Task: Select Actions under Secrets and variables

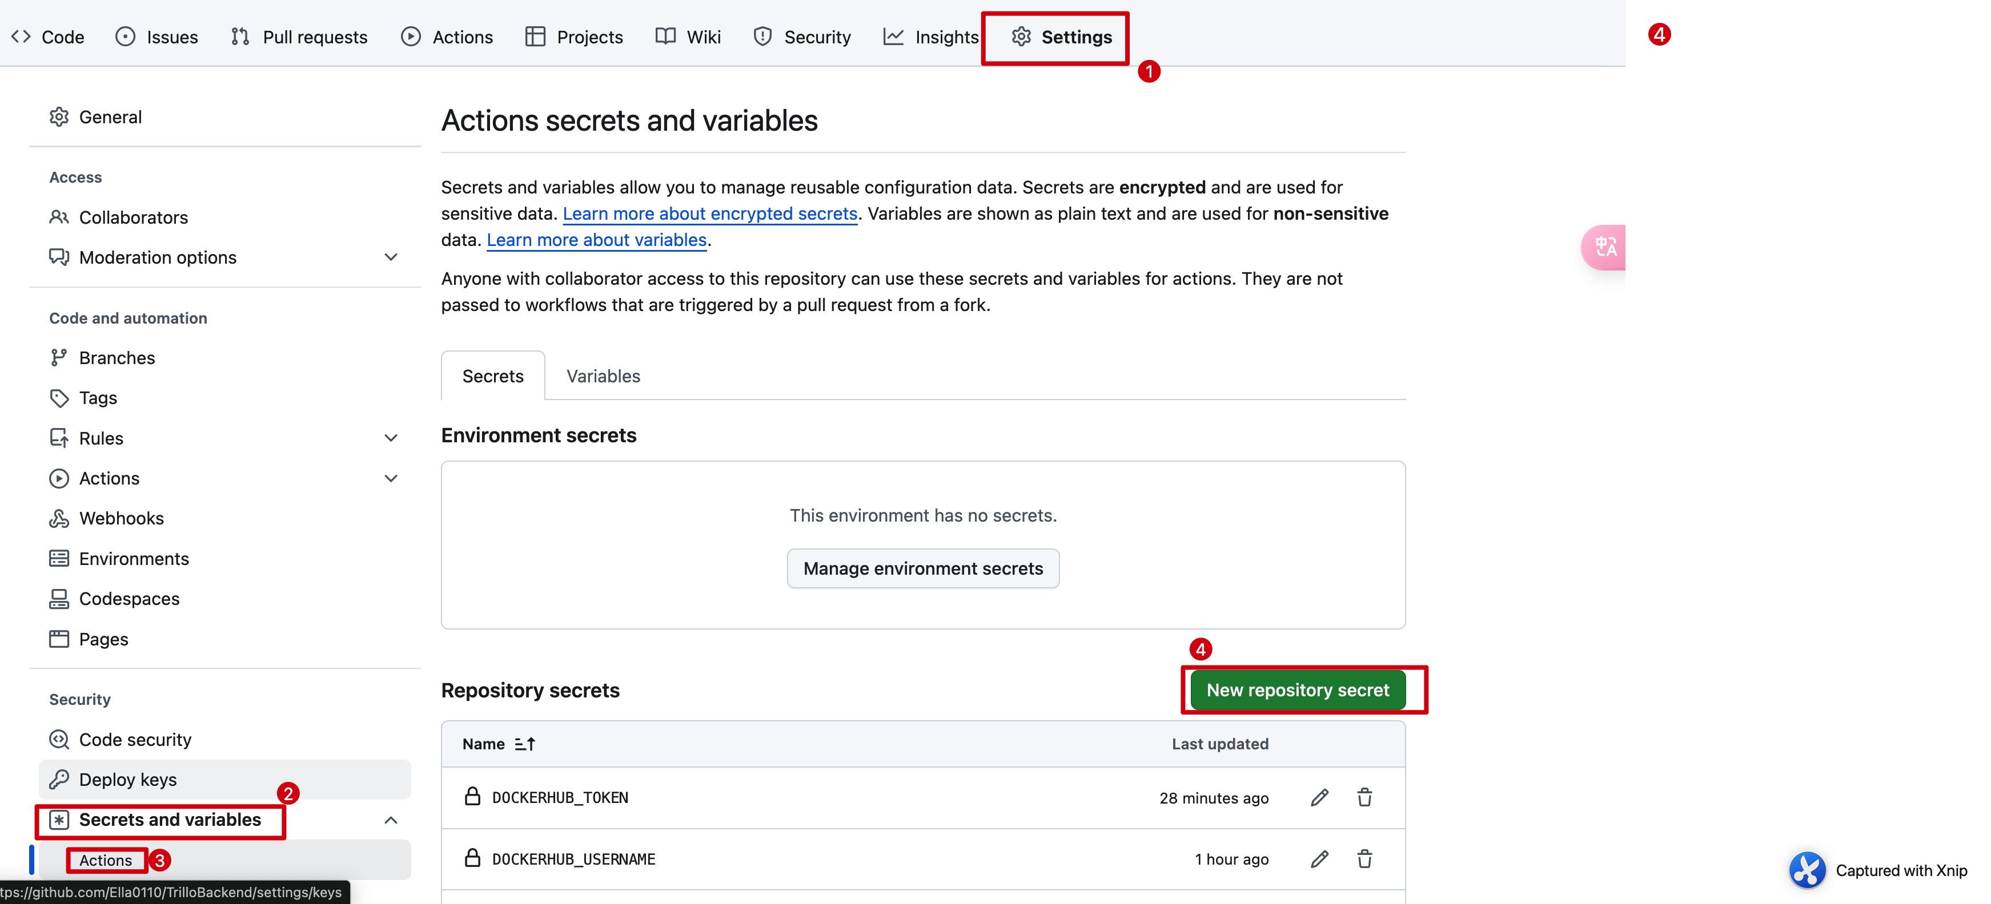Action: tap(106, 861)
